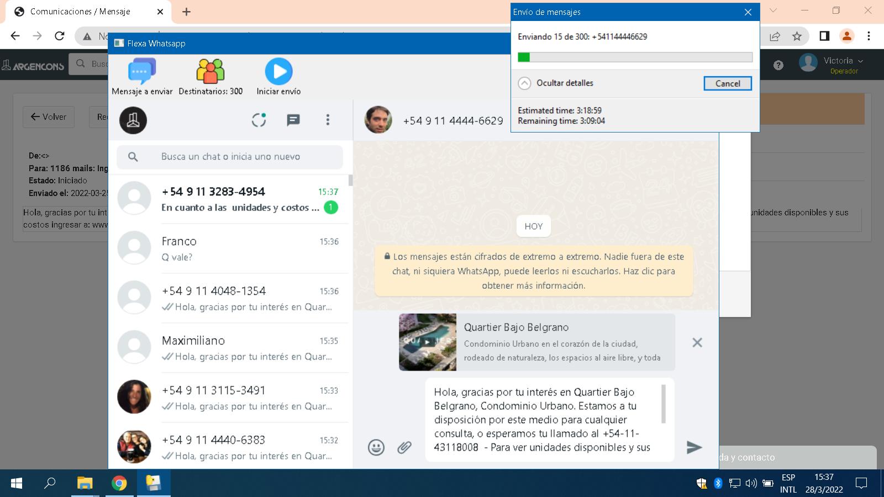Share this page from Chrome toolbar

click(775, 36)
